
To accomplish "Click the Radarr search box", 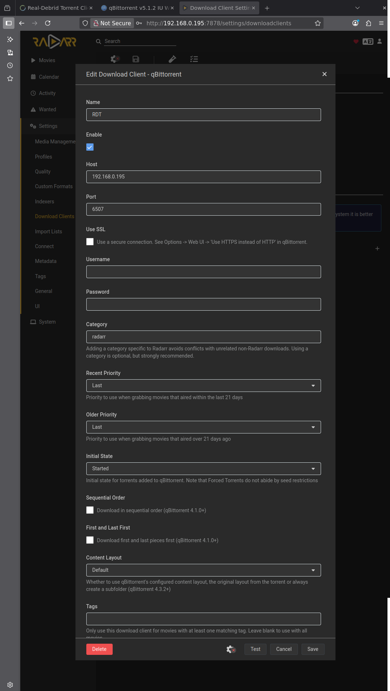I will click(x=140, y=41).
